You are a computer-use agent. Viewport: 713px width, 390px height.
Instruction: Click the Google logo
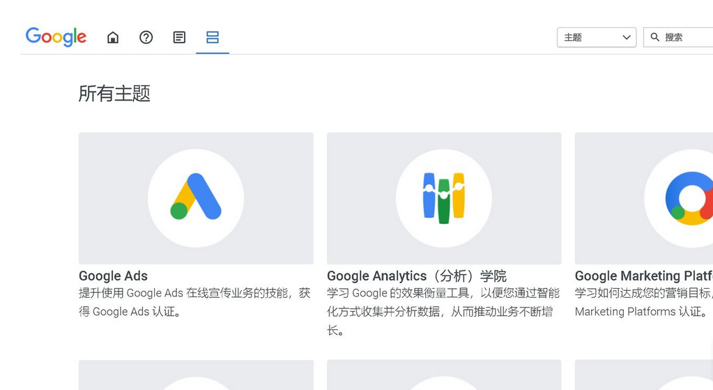tap(56, 37)
